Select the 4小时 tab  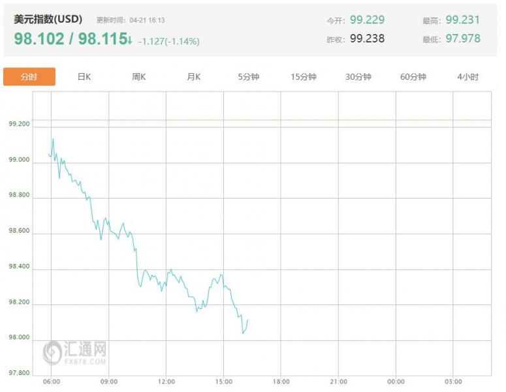pos(468,77)
